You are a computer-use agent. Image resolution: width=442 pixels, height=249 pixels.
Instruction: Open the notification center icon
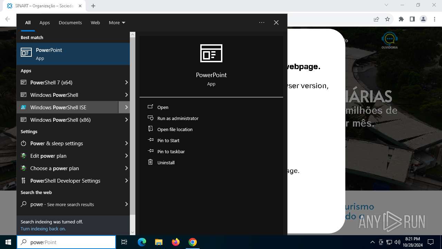point(431,242)
